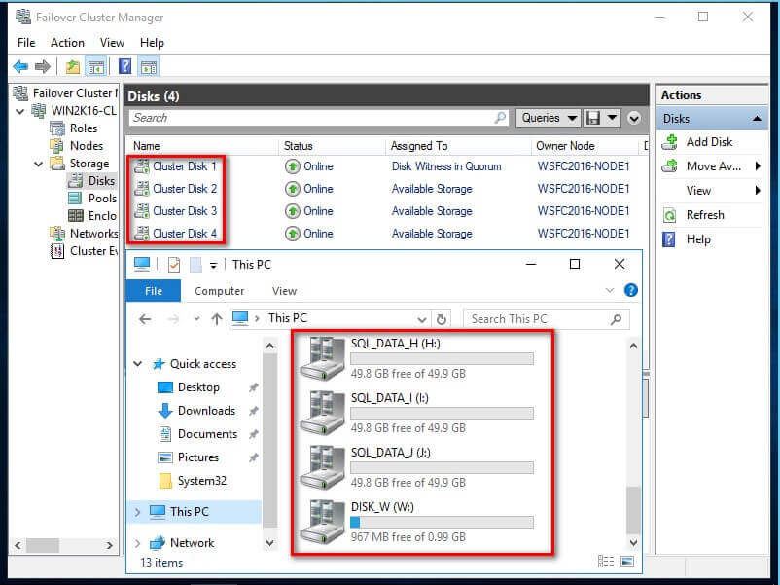Viewport: 780px width, 585px height.
Task: Open the Action menu
Action: tap(67, 43)
